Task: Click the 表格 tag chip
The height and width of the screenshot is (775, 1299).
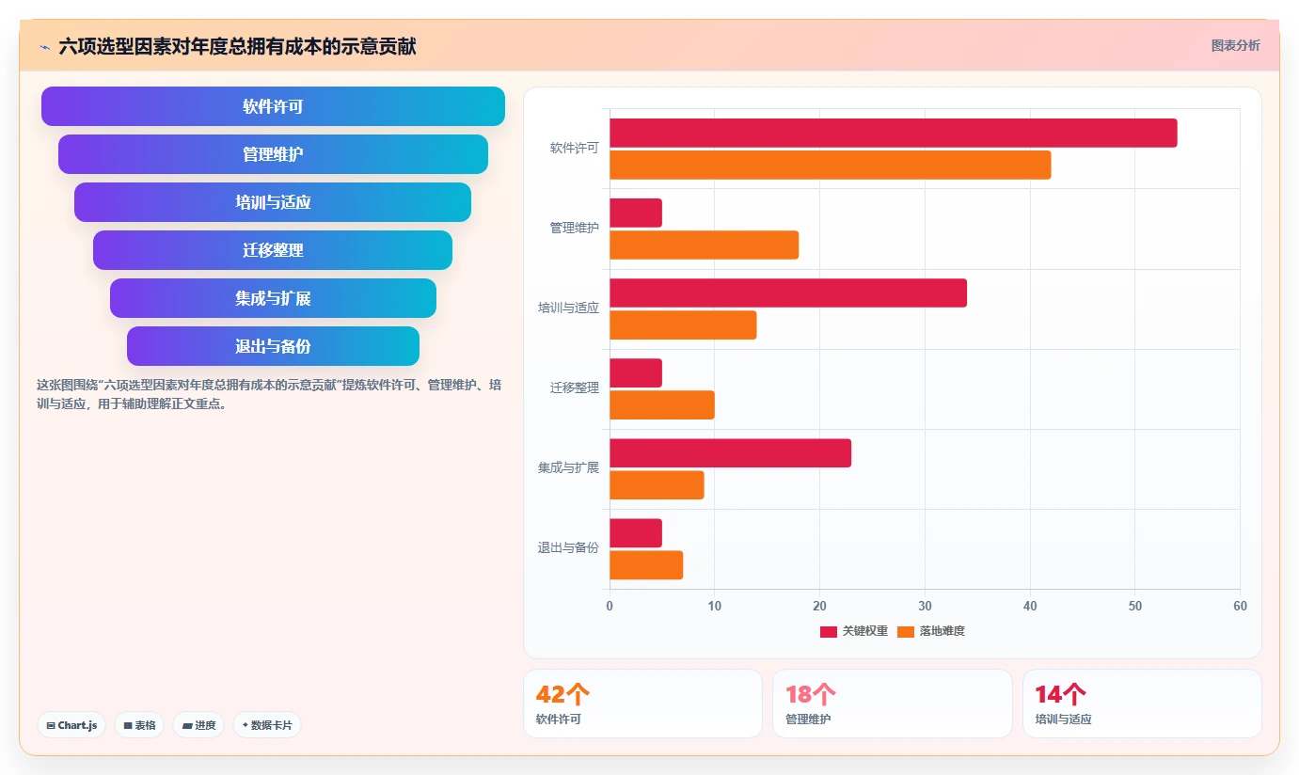Action: click(139, 725)
